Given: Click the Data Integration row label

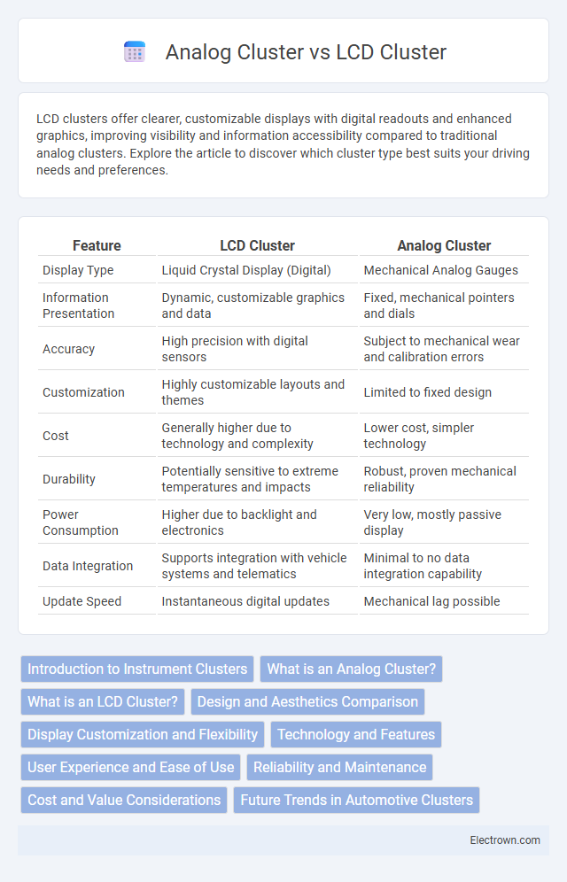Looking at the screenshot, I should coord(88,566).
